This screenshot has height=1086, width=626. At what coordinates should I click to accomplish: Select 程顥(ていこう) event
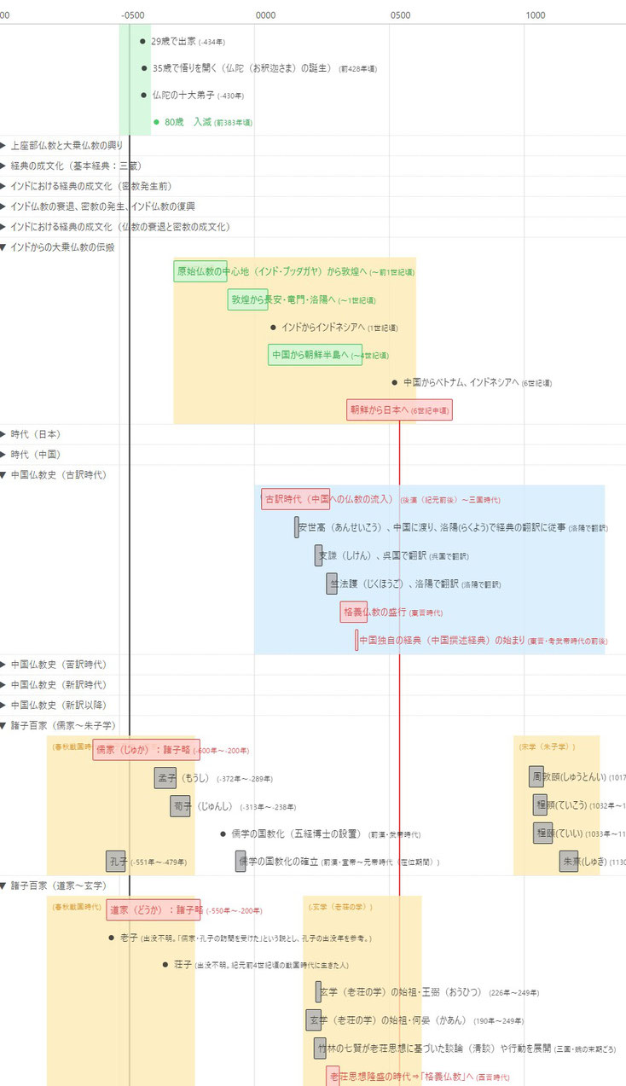pyautogui.click(x=540, y=805)
